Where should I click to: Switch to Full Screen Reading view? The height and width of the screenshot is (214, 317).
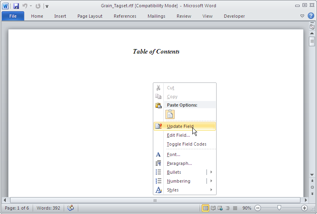[213, 208]
